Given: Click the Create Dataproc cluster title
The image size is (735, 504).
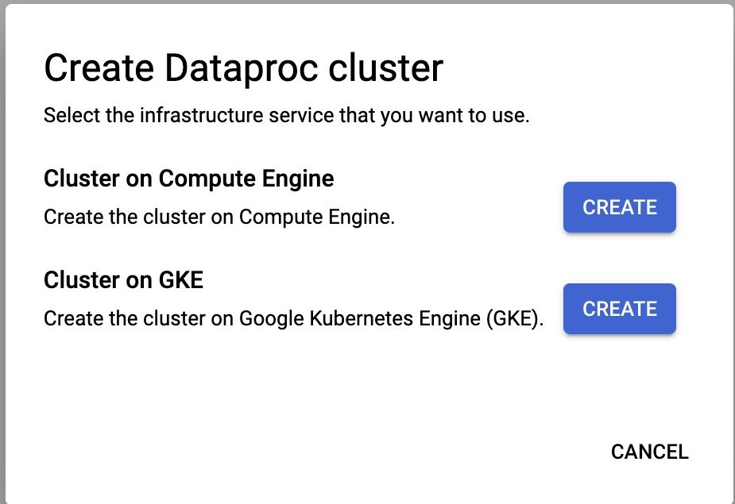Looking at the screenshot, I should 244,67.
